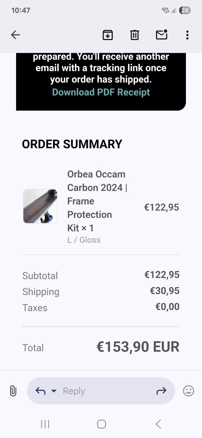Open the three-dot more options menu
Image resolution: width=202 pixels, height=438 pixels.
click(x=187, y=35)
